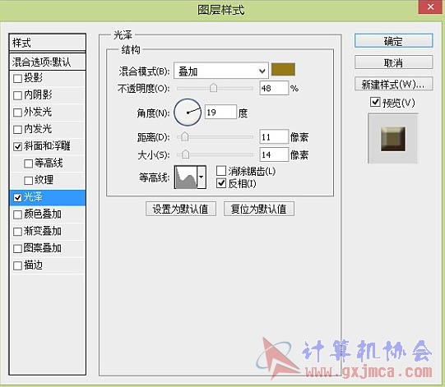Click the 新建样式 new style button
The width and height of the screenshot is (445, 387).
click(x=394, y=84)
